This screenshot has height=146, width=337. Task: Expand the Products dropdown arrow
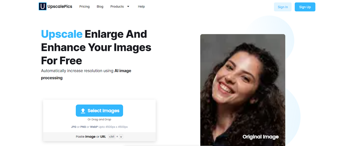(x=128, y=7)
